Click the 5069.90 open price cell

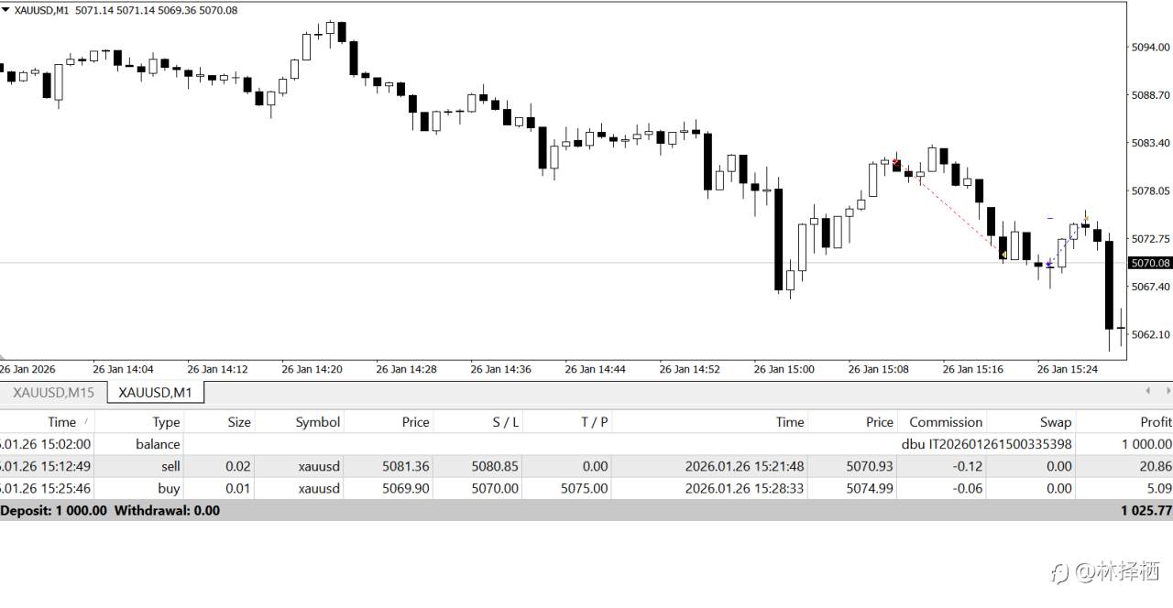point(405,488)
